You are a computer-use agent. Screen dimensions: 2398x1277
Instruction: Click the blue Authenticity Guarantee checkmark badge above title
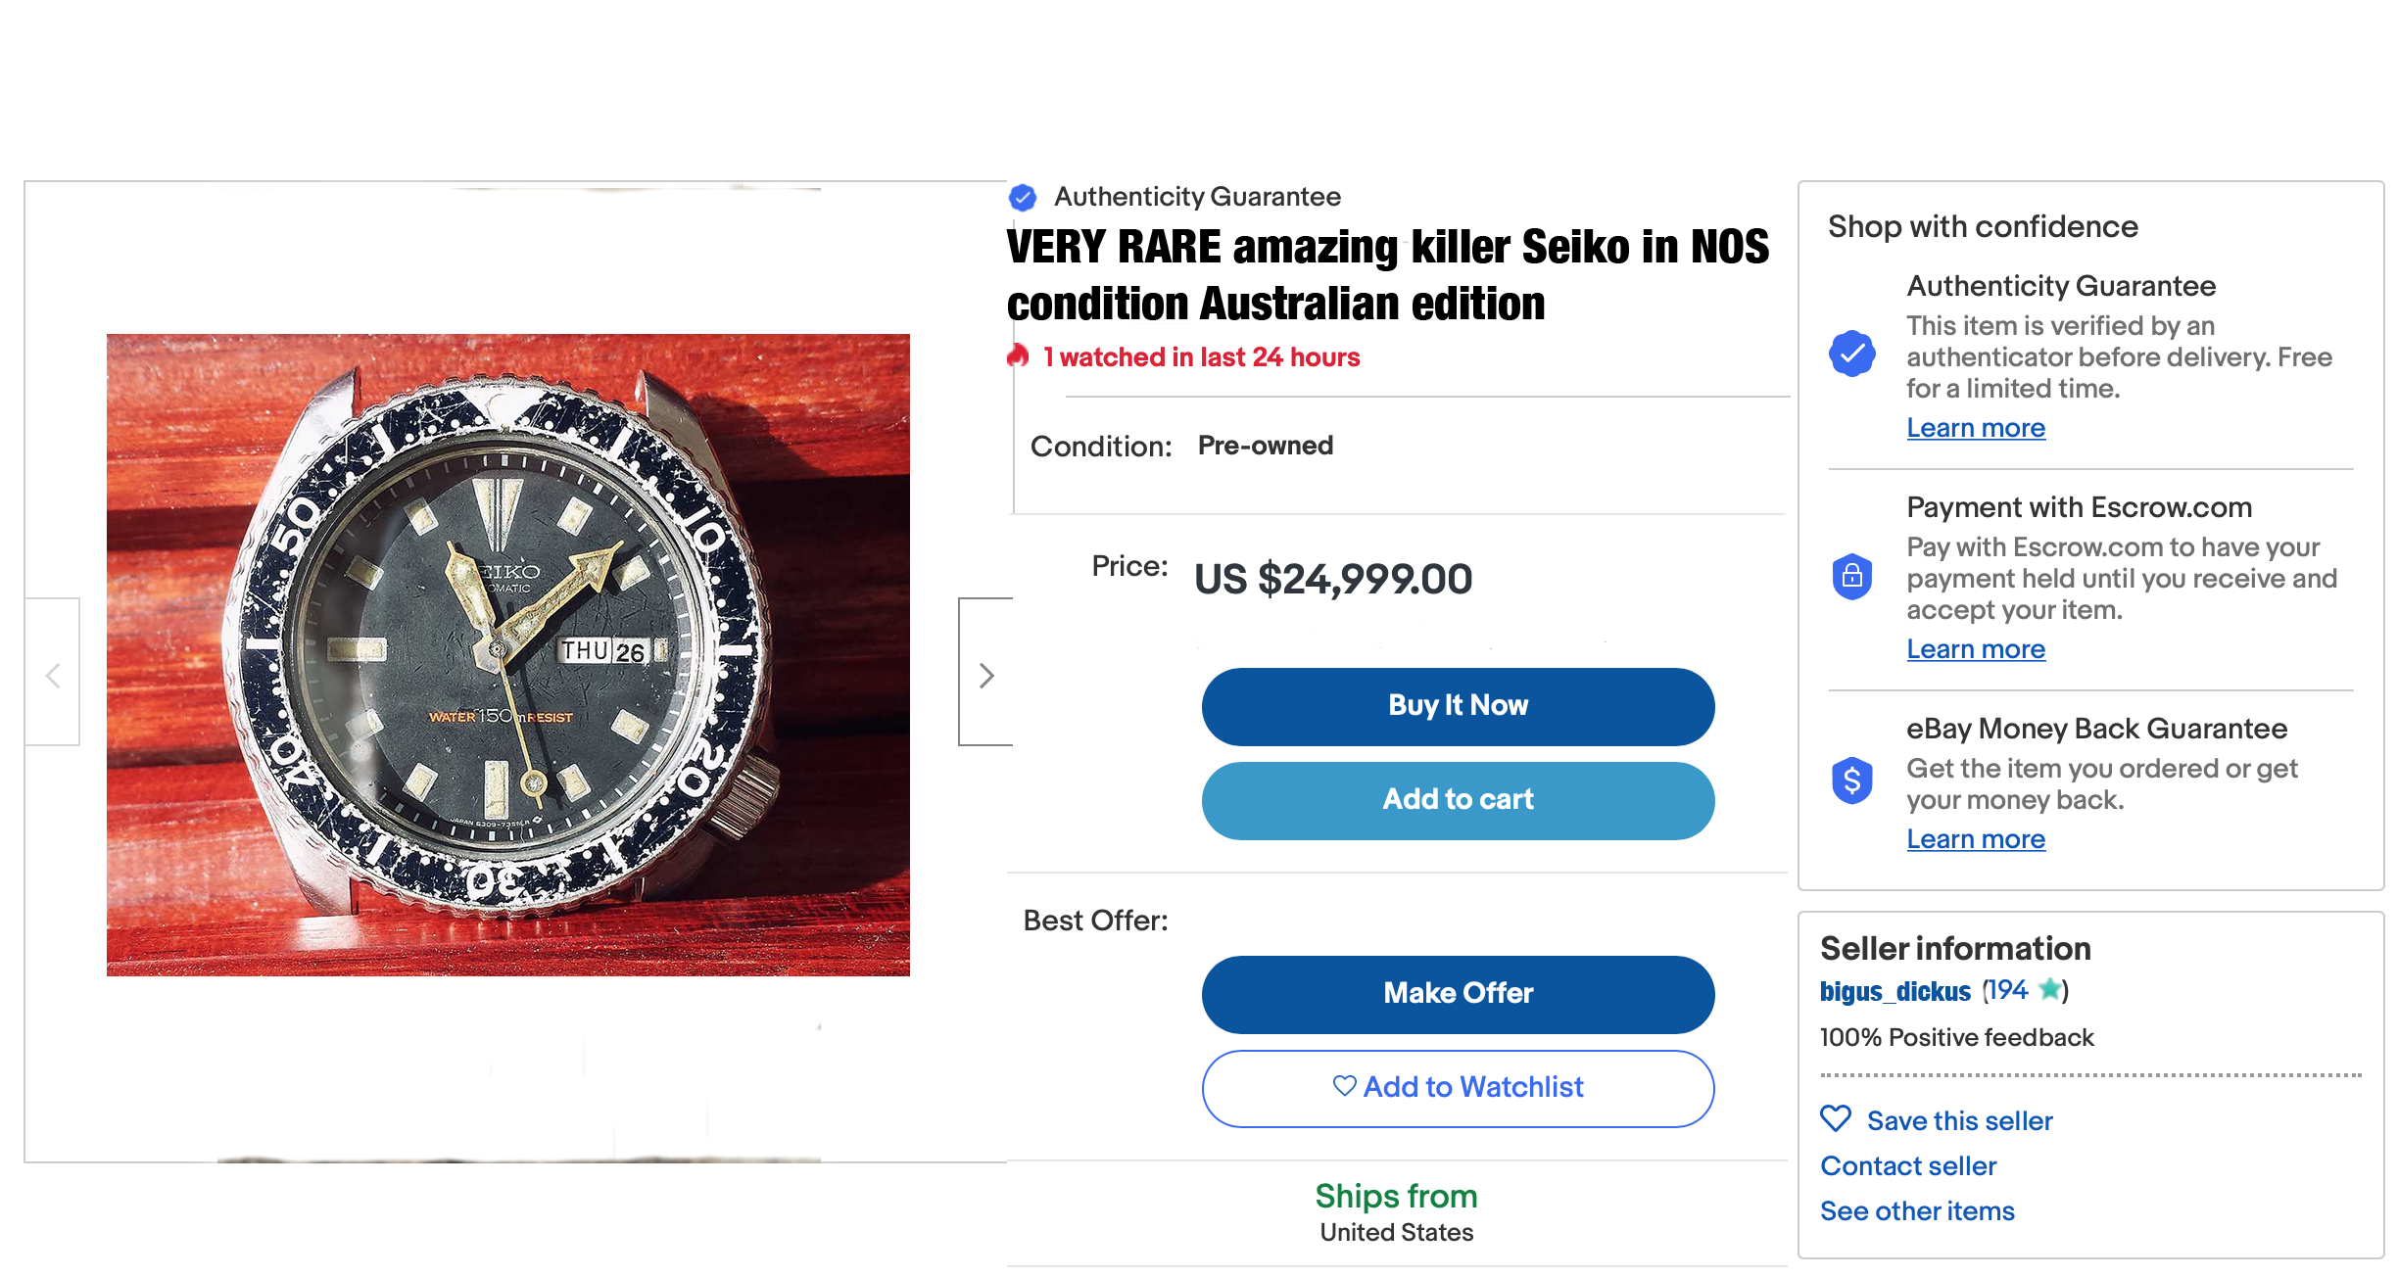1023,198
